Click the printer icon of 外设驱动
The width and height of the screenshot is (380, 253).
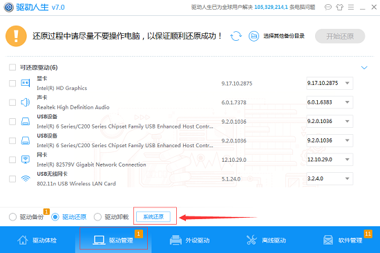click(175, 240)
